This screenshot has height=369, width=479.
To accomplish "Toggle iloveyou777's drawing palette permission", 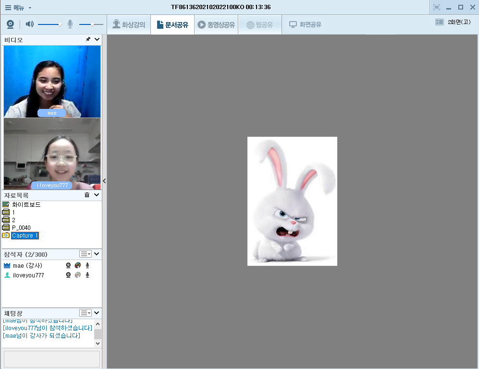I will click(78, 275).
